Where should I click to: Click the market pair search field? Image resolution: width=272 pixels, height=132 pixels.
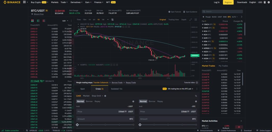pyautogui.click(x=222, y=12)
